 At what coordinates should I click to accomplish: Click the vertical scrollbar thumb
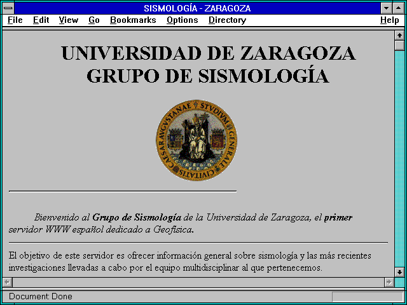click(x=399, y=45)
